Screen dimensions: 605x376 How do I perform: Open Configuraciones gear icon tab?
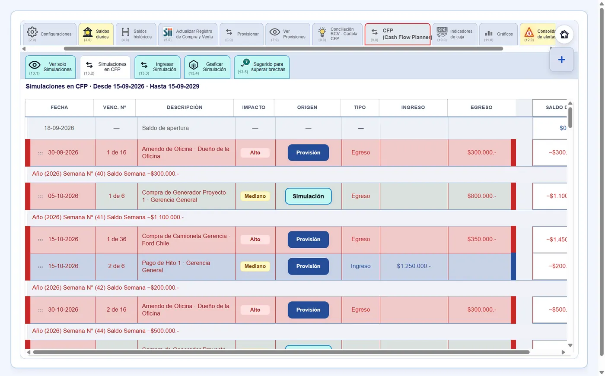pyautogui.click(x=50, y=34)
